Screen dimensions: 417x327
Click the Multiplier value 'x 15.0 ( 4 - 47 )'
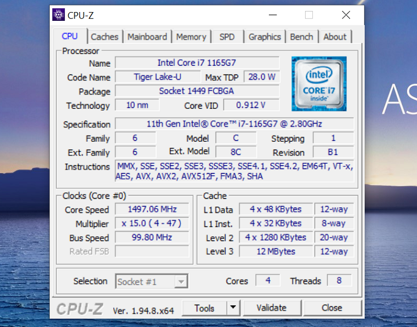click(x=152, y=223)
